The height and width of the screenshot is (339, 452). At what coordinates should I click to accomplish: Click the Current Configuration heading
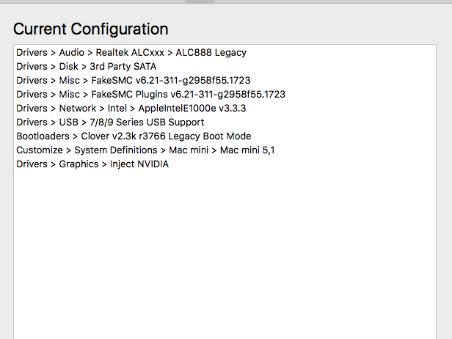(x=91, y=29)
